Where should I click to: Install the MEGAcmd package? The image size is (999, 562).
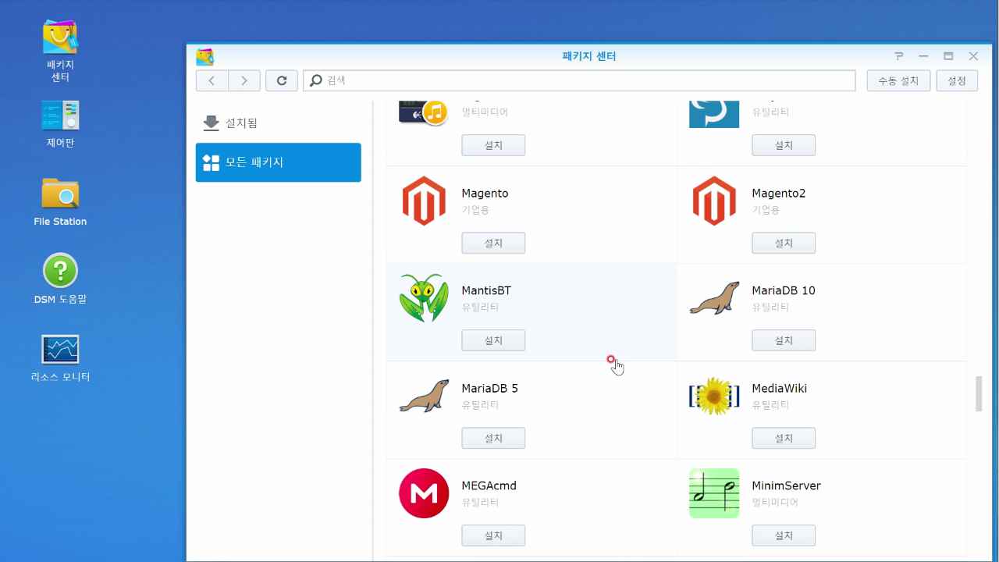(x=493, y=535)
